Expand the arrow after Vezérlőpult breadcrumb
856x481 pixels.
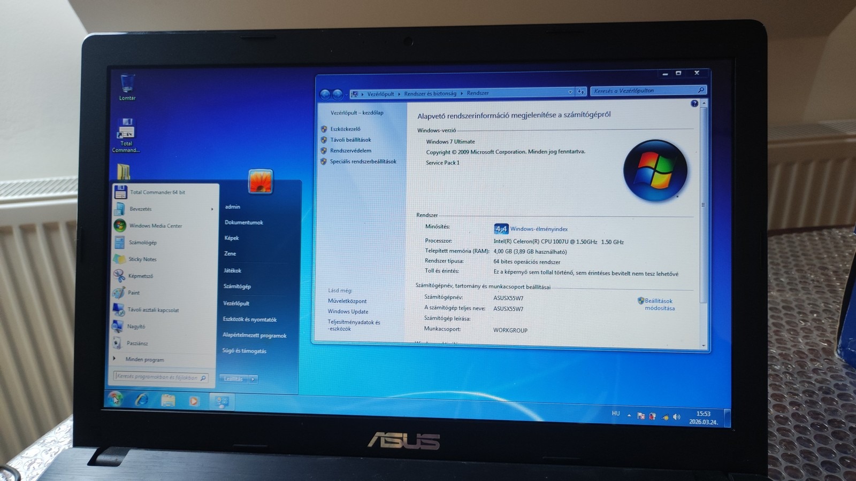tap(399, 94)
